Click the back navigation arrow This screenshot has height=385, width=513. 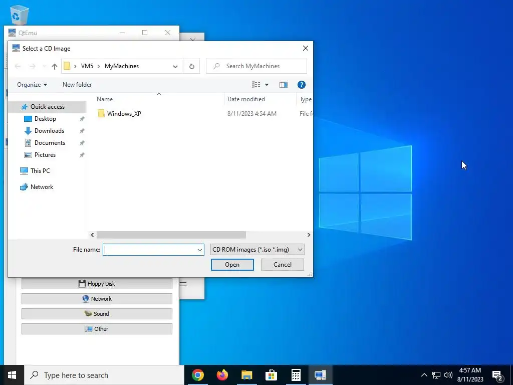pyautogui.click(x=18, y=67)
